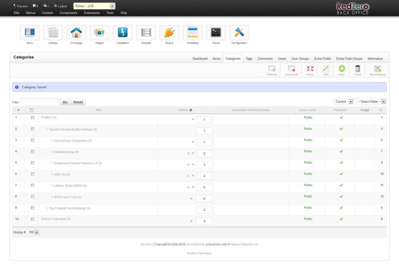399x265 pixels.
Task: Open the Modules quick icon
Action: click(146, 32)
